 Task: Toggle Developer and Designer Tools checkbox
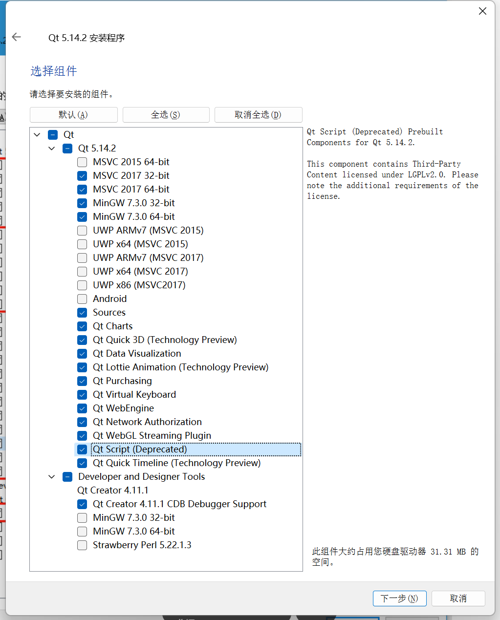(x=67, y=476)
